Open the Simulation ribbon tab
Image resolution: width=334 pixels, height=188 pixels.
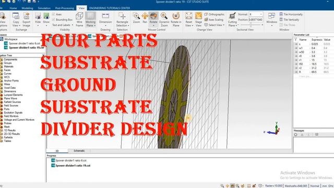pos(44,8)
